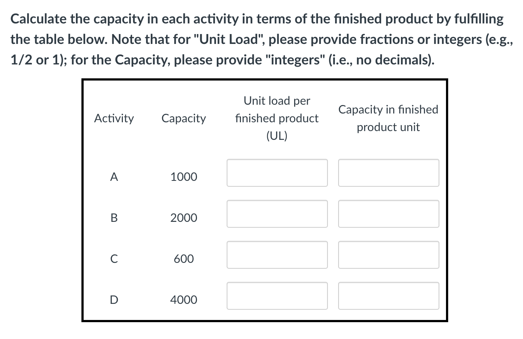Screen dimensions: 523x339
Task: Select the Capacity input for Activity D
Action: click(388, 296)
